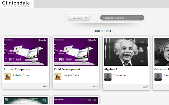Click the Intro to Computers title
This screenshot has width=169, height=105.
coord(17,69)
